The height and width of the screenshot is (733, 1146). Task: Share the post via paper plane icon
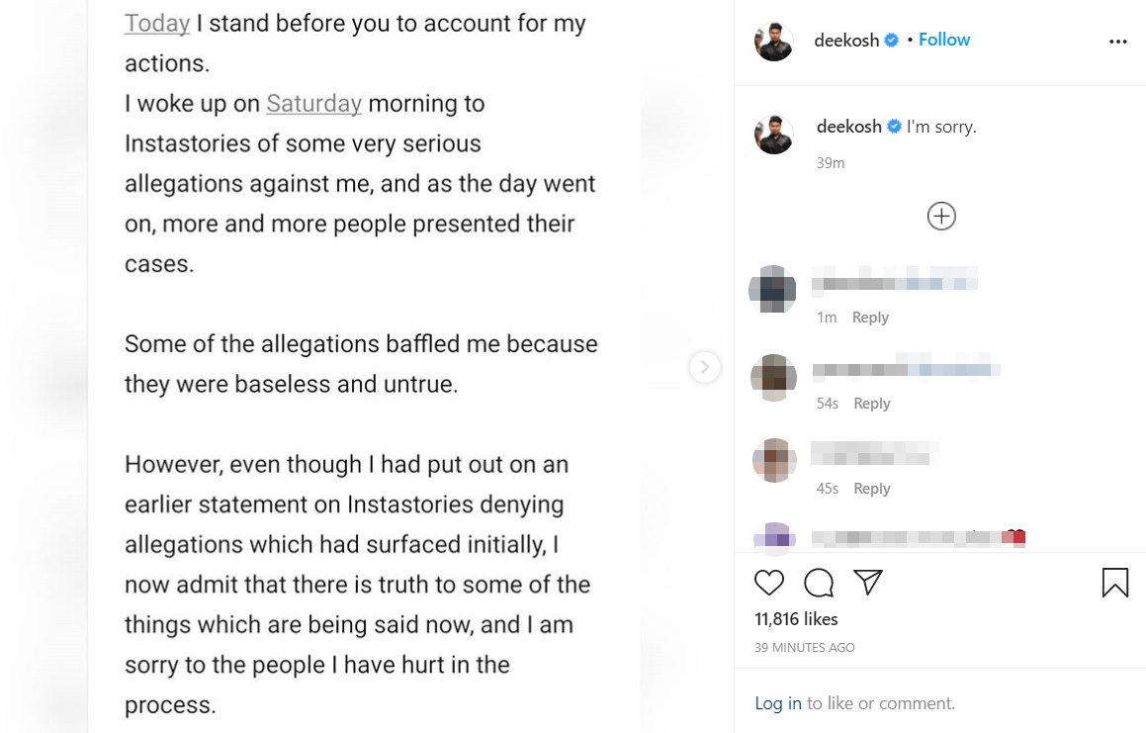[x=867, y=583]
